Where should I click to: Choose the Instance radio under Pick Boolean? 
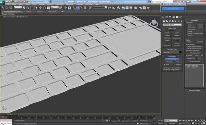tap(174, 64)
